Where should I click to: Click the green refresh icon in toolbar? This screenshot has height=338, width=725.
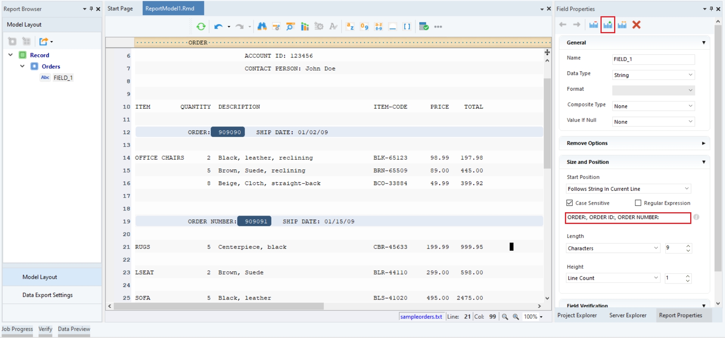pyautogui.click(x=201, y=26)
